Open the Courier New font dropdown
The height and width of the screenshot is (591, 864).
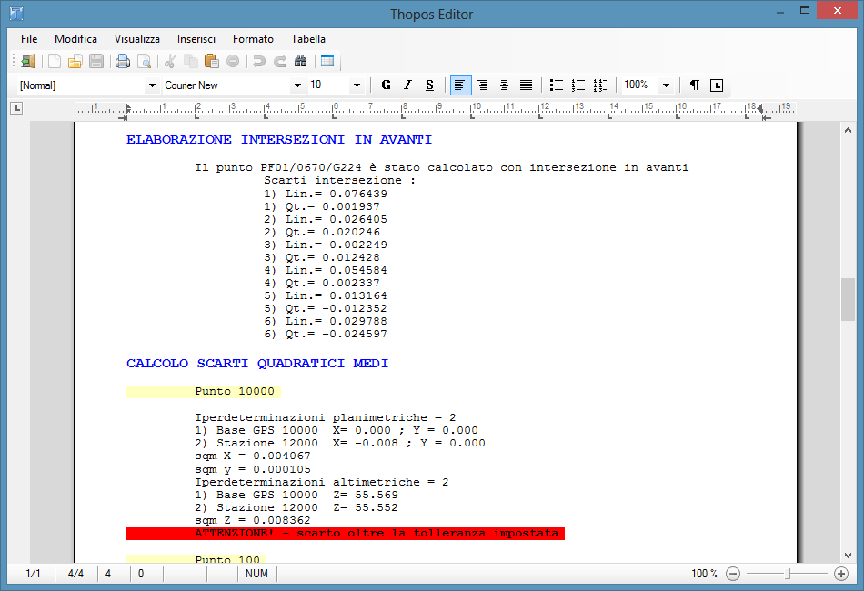pyautogui.click(x=297, y=85)
